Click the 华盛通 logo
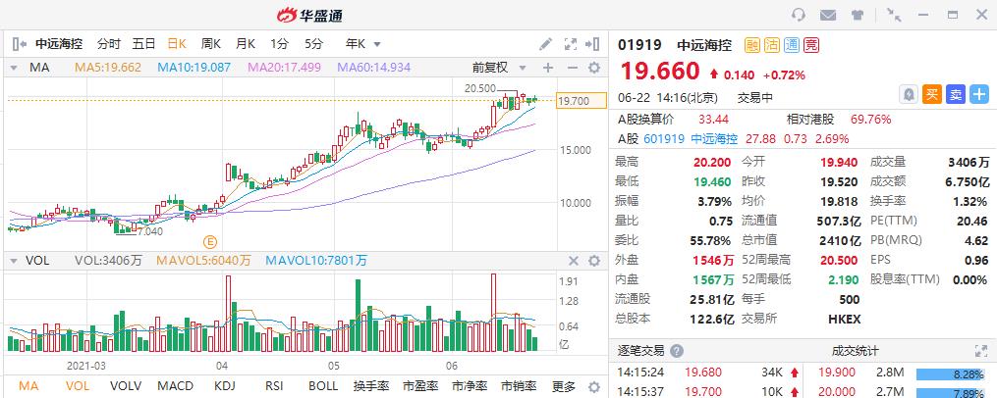Viewport: 997px width, 398px height. pos(309,15)
